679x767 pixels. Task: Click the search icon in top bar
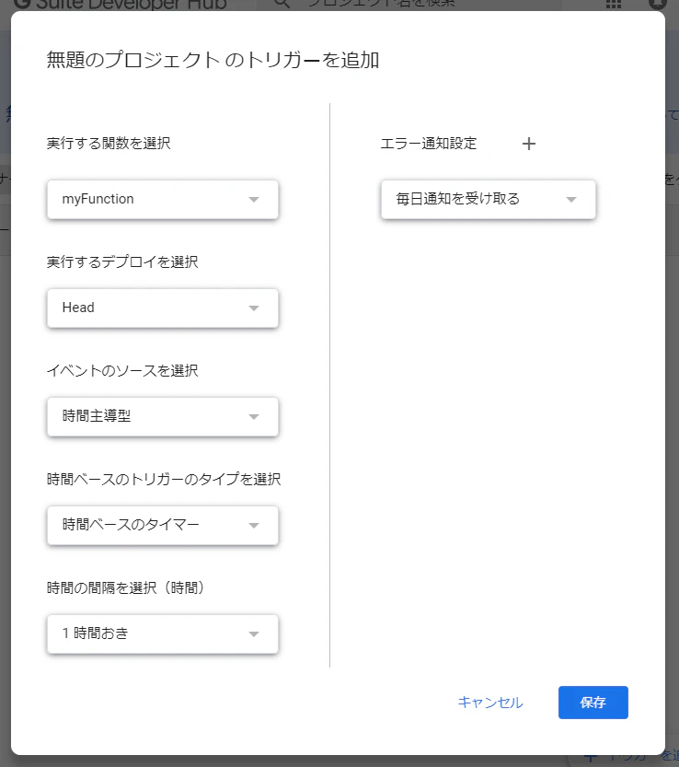[x=282, y=4]
